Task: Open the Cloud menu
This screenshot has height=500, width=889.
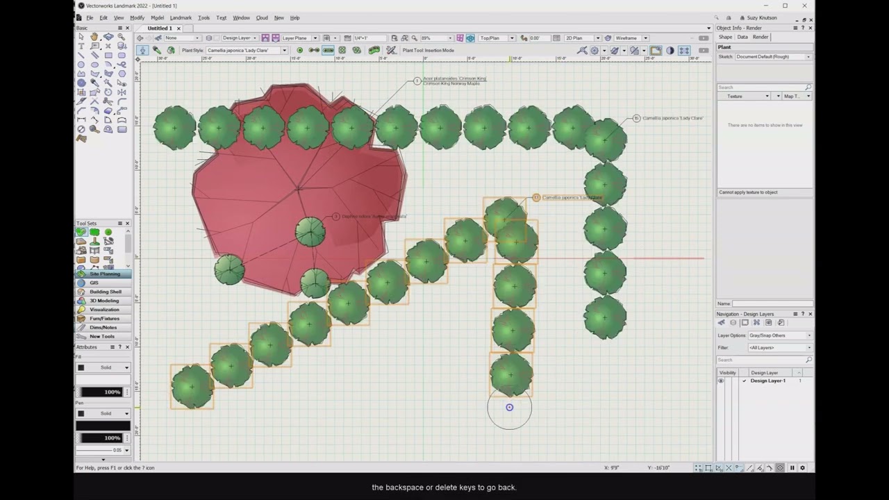Action: pyautogui.click(x=262, y=18)
